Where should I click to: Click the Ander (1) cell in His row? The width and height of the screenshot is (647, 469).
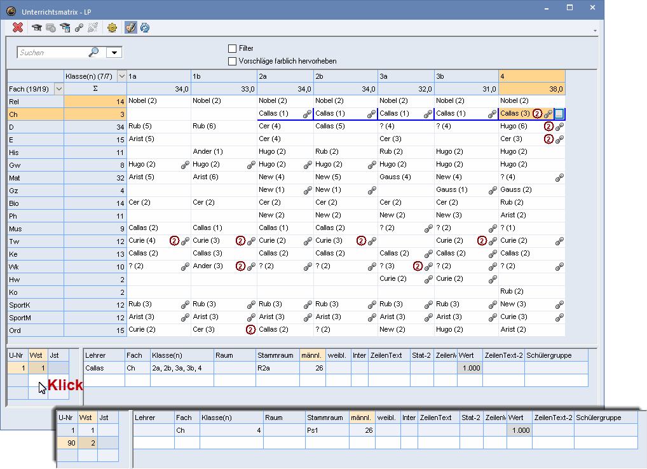pos(224,151)
